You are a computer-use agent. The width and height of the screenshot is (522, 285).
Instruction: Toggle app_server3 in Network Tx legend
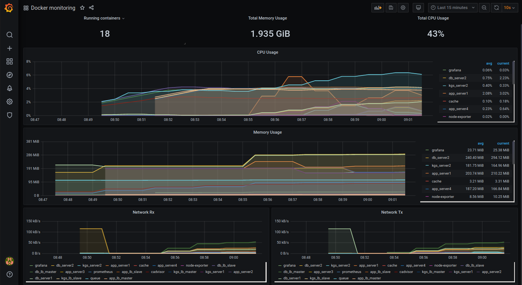[323, 272]
